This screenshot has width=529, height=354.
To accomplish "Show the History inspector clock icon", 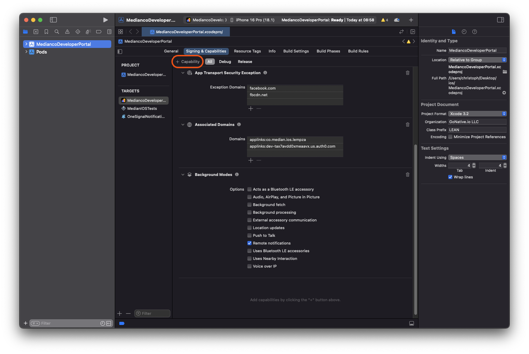I will tap(464, 32).
